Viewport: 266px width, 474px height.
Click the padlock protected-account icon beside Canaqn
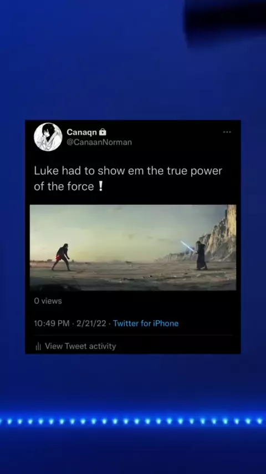click(103, 132)
